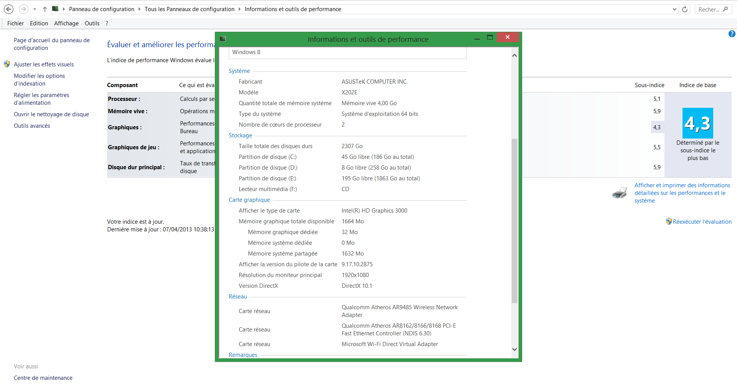Click the printer icon
This screenshot has height=386, width=737.
tap(619, 193)
